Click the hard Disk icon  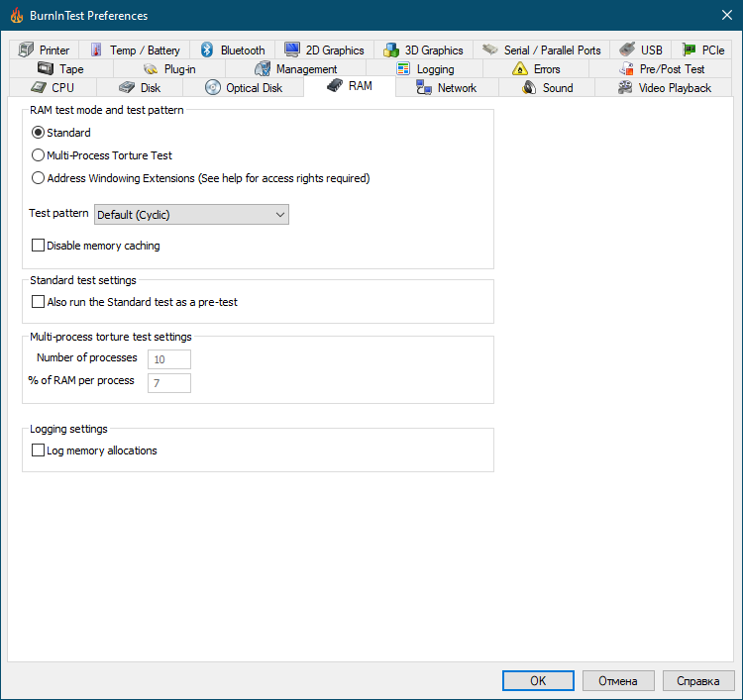127,87
